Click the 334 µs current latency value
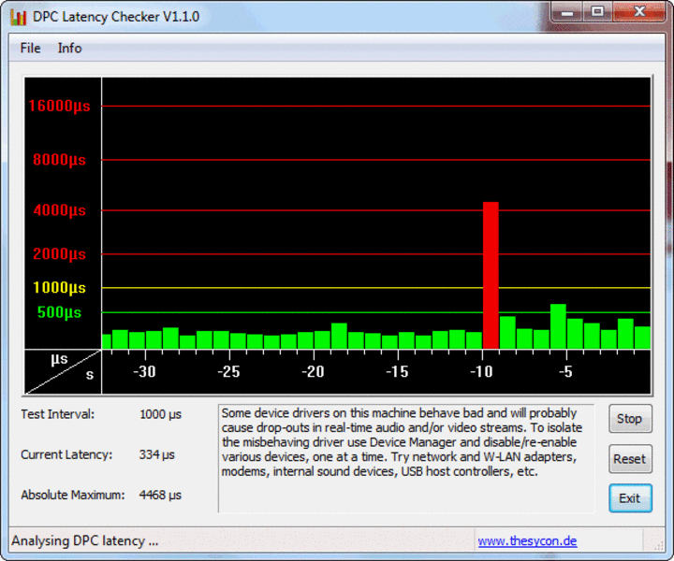The height and width of the screenshot is (561, 674). [x=156, y=454]
